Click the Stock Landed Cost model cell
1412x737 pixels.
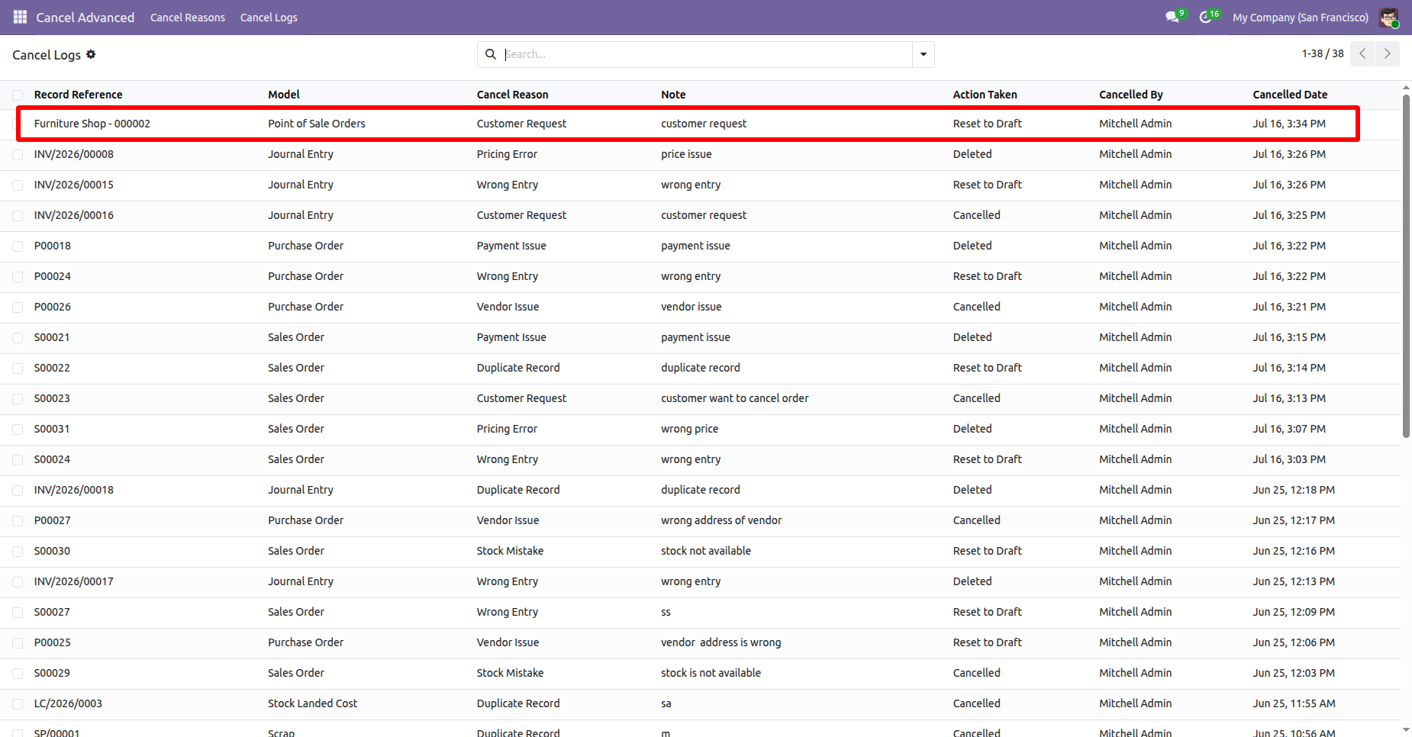point(312,703)
